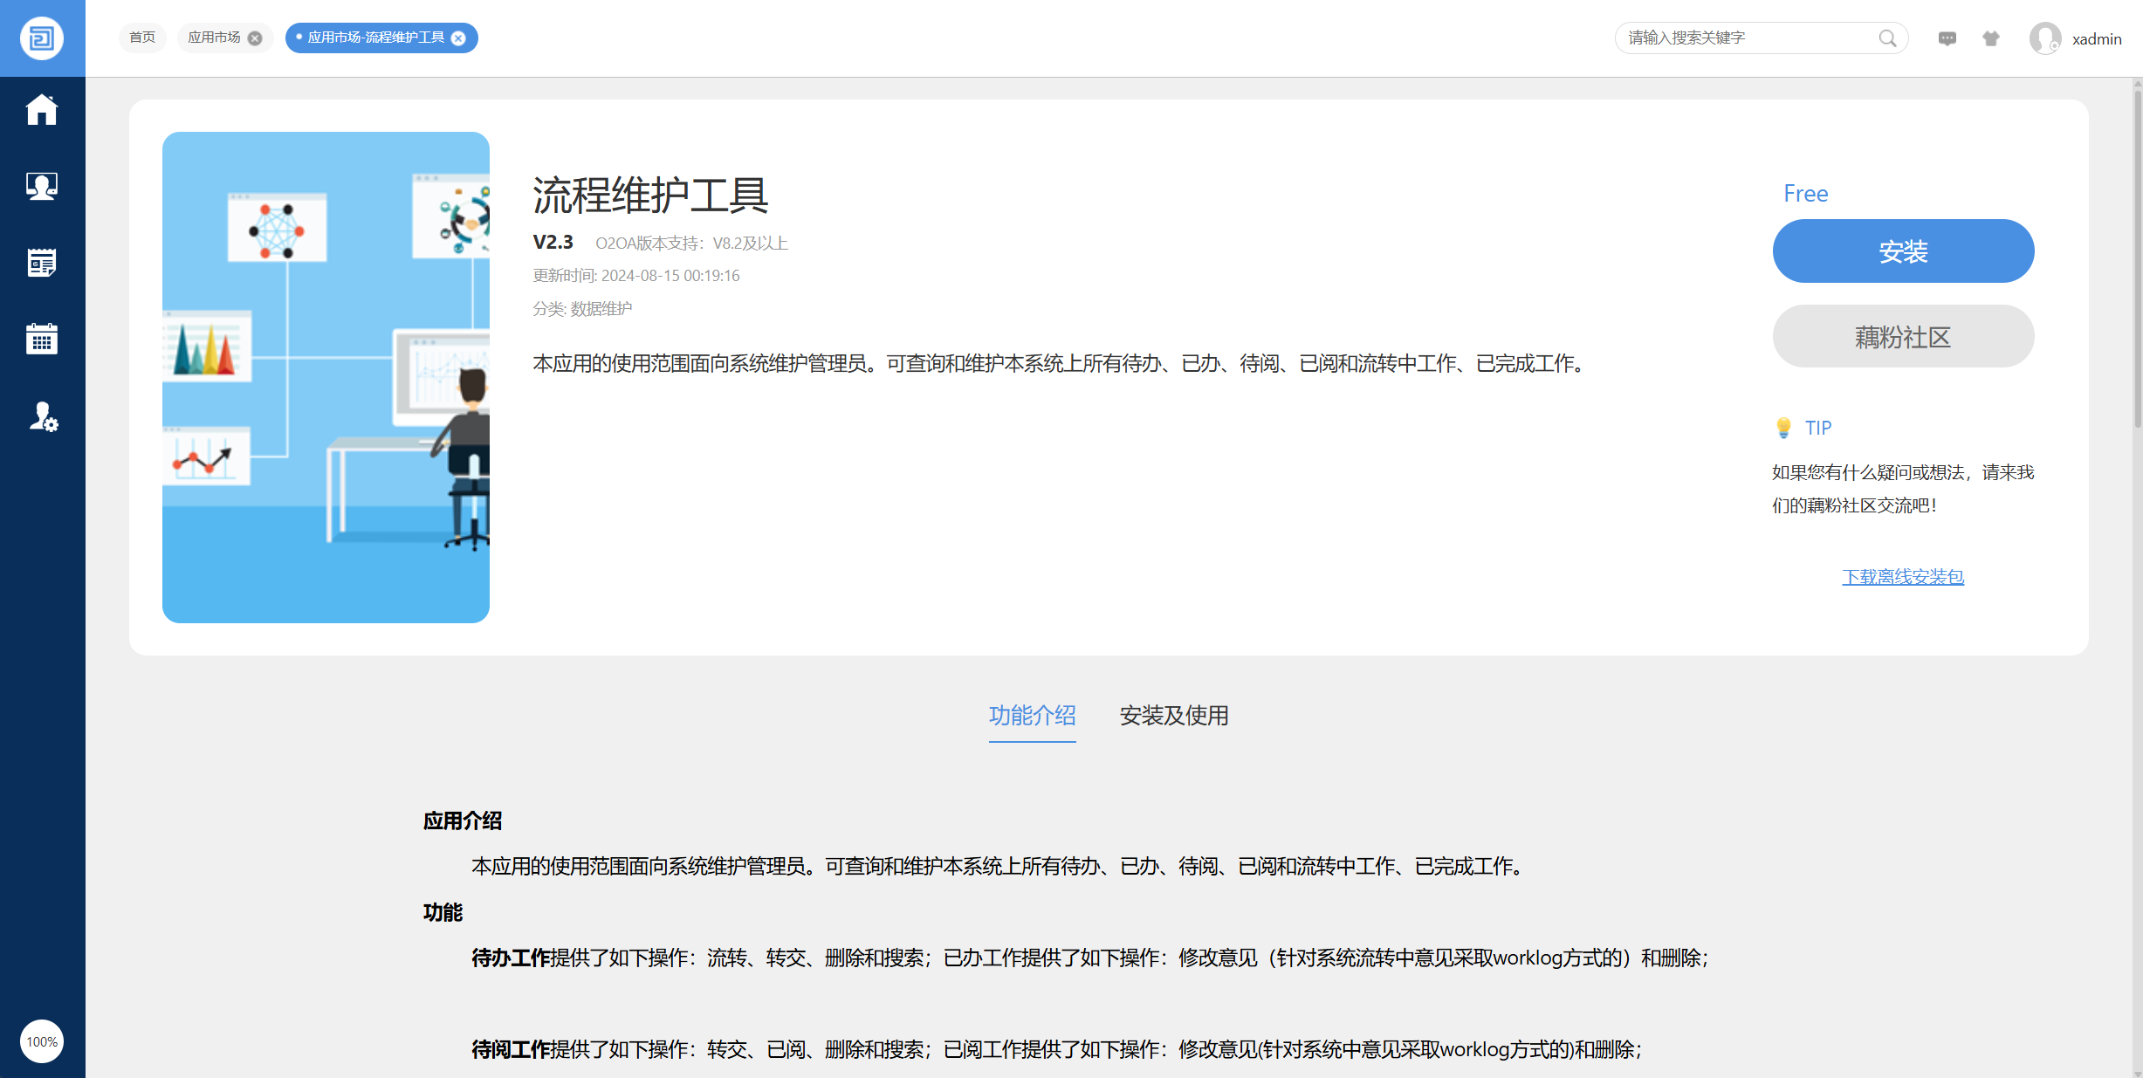Screen dimensions: 2143x1078
Task: Click the search magnifier icon
Action: (1887, 38)
